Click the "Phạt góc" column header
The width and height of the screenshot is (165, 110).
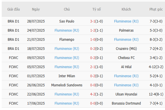pos(156,9)
